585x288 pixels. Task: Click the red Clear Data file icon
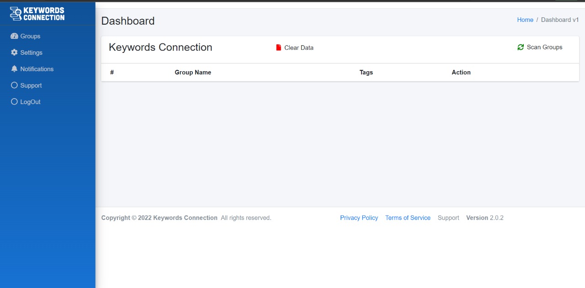coord(279,47)
